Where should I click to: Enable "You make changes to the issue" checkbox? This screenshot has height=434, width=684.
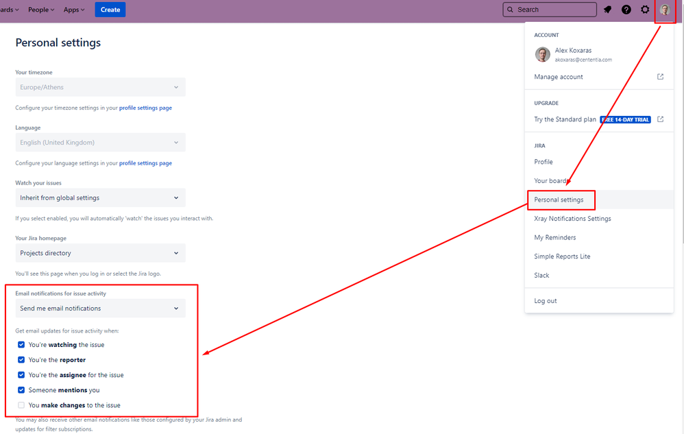click(x=21, y=405)
